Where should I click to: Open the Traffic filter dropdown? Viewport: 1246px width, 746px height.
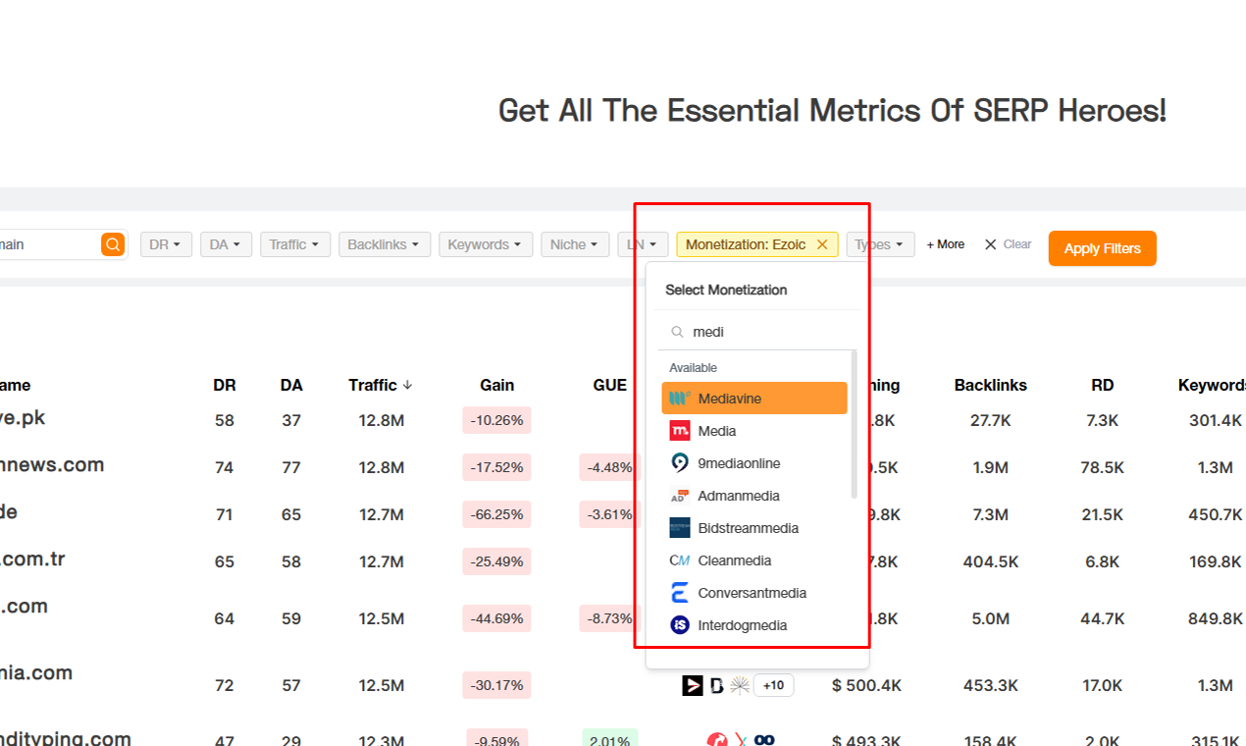pos(295,244)
